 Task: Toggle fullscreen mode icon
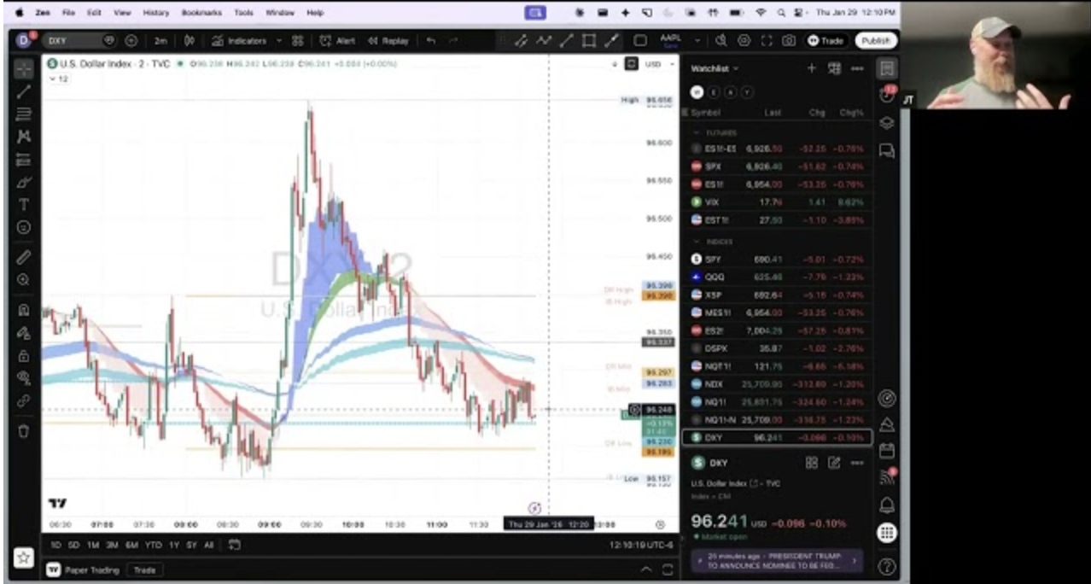click(x=766, y=40)
